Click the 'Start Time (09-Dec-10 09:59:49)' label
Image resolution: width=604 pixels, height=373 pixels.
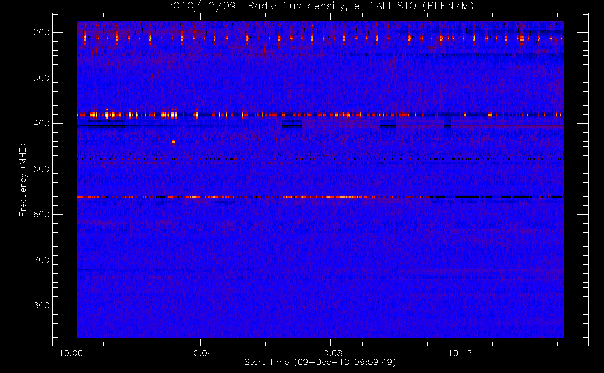(x=320, y=362)
